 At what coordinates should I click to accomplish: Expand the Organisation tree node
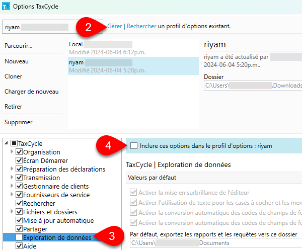12,151
